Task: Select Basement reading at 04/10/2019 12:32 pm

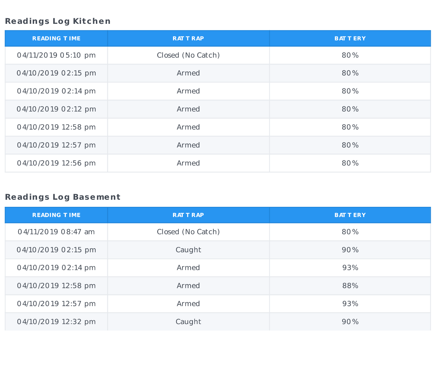Action: pos(56,322)
